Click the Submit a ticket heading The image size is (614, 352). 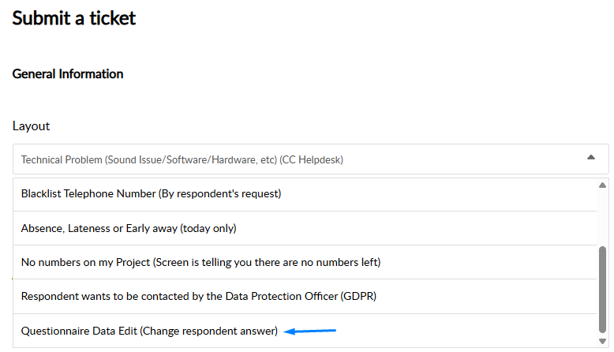tap(74, 18)
